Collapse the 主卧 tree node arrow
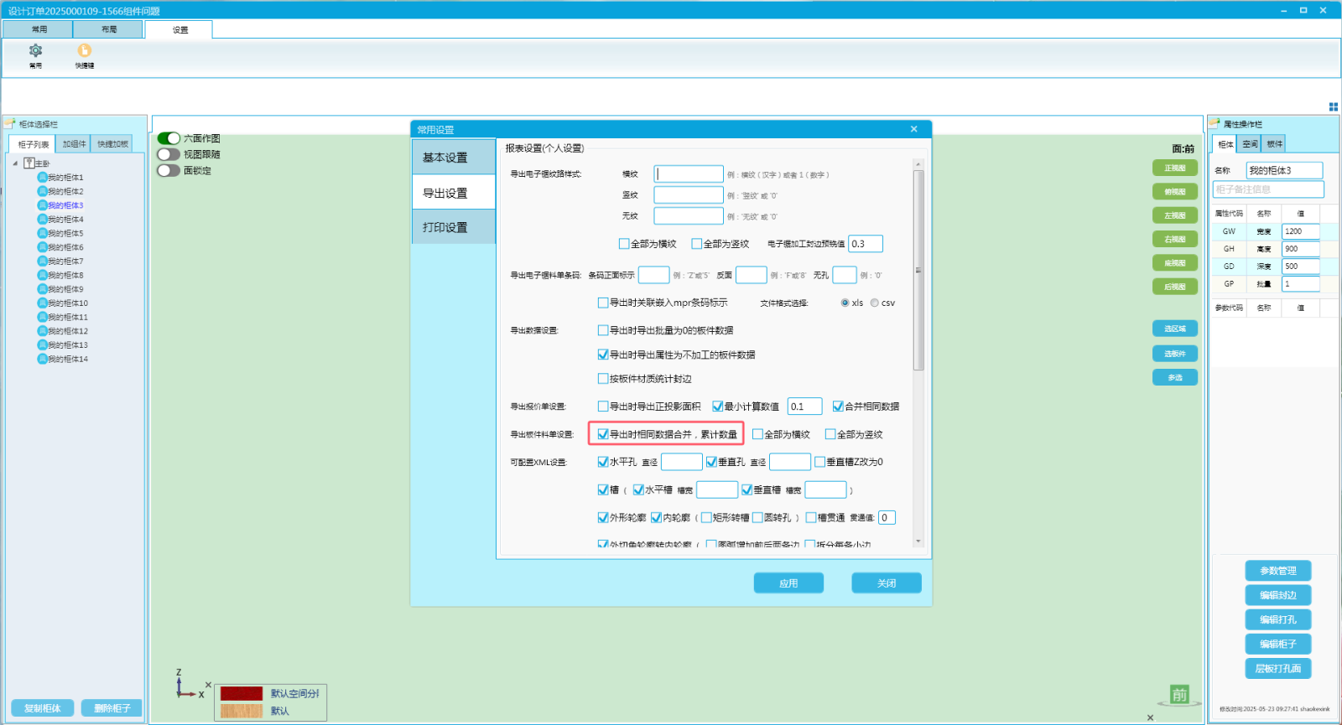This screenshot has width=1342, height=725. click(x=15, y=163)
